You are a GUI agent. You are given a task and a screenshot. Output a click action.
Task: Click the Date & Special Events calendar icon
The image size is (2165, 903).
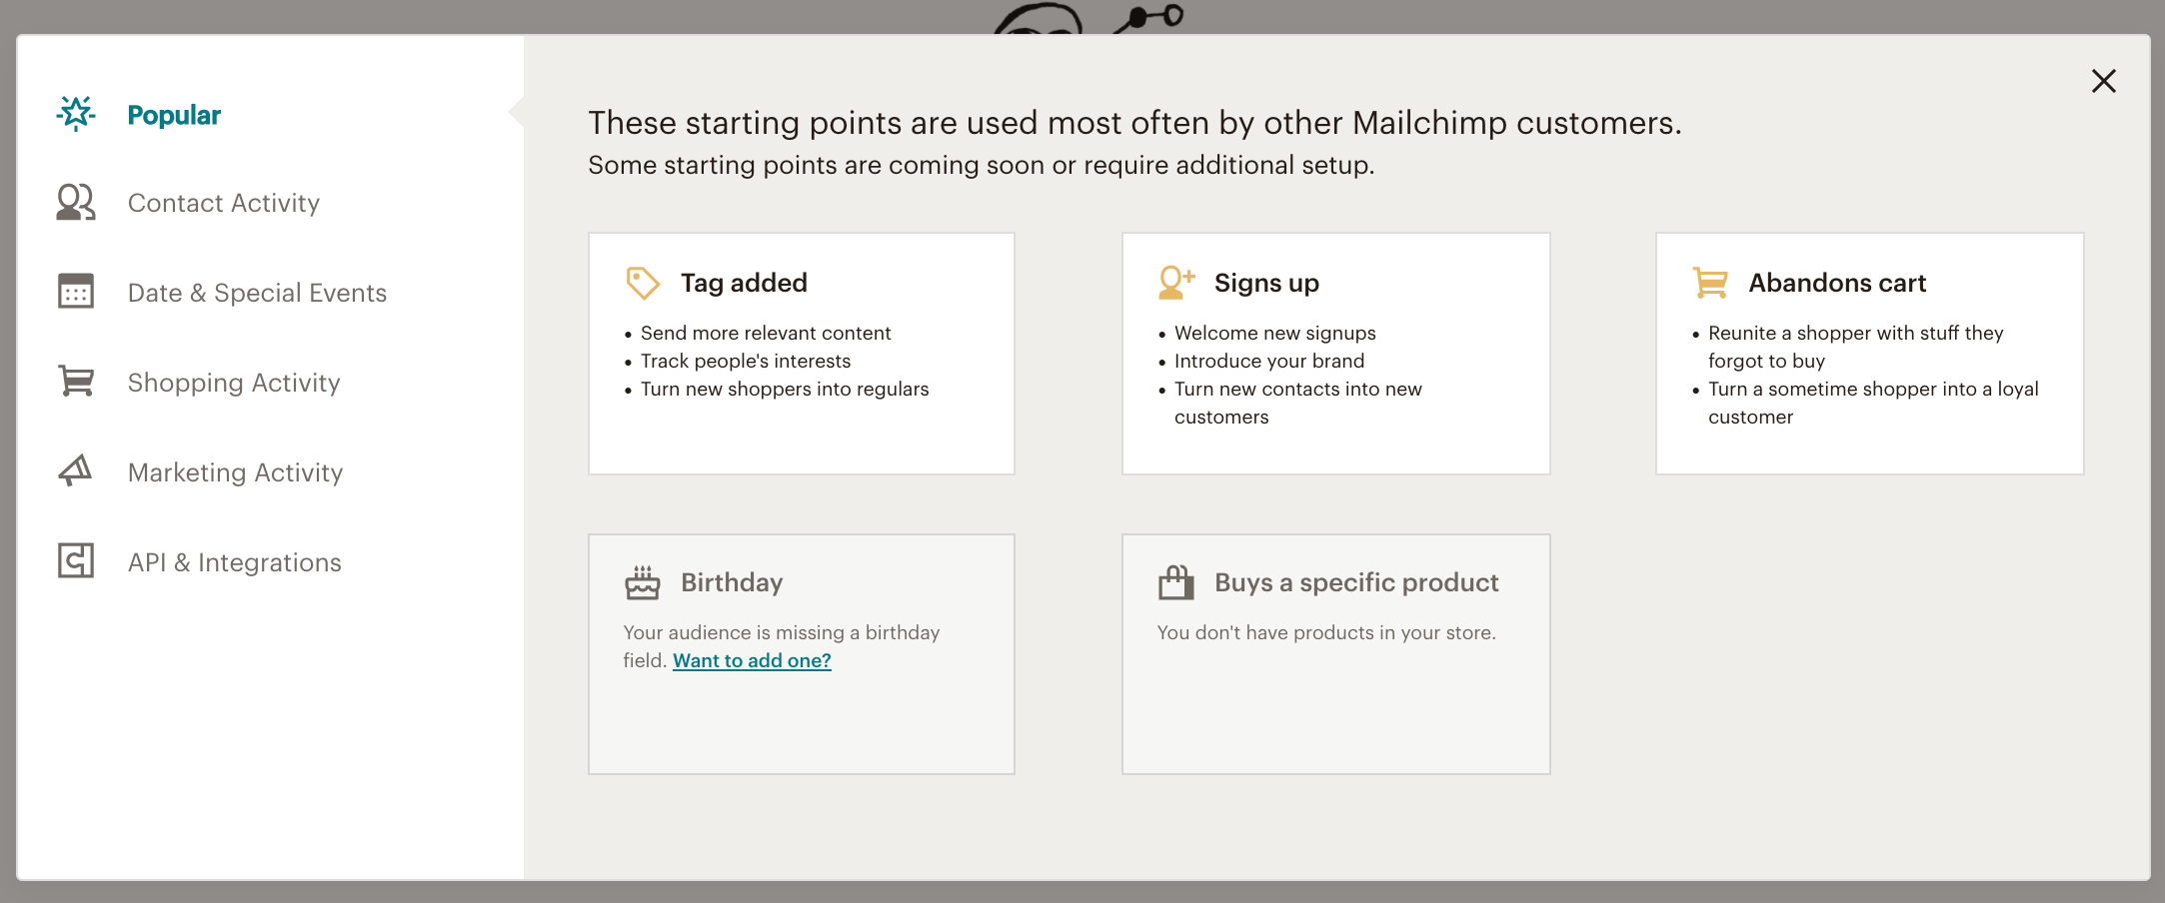coord(76,292)
